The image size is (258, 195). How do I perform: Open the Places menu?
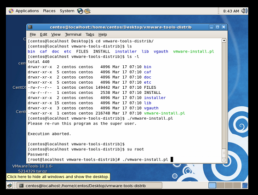[x=49, y=11]
